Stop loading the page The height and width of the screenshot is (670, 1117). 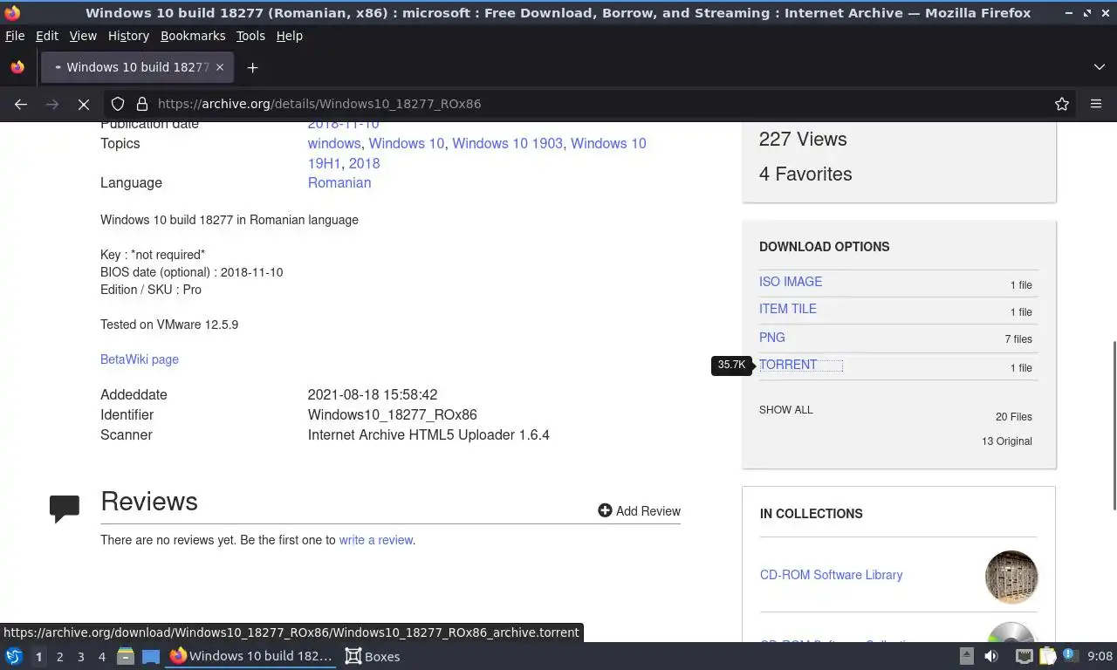click(84, 104)
